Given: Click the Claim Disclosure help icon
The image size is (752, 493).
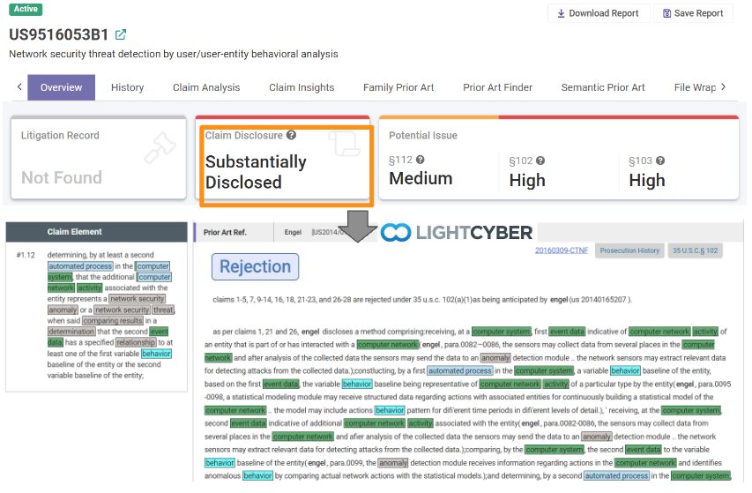Looking at the screenshot, I should point(291,136).
